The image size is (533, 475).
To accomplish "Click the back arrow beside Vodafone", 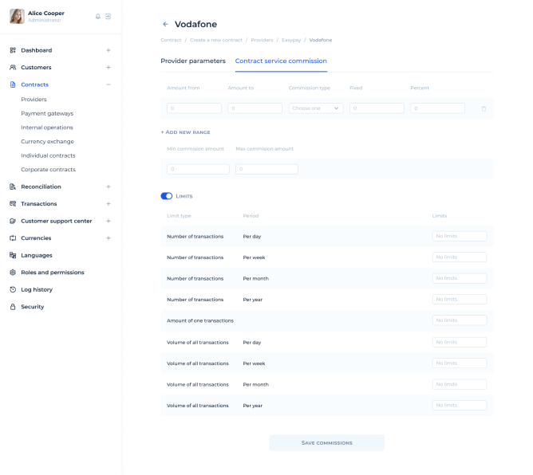I will point(165,24).
